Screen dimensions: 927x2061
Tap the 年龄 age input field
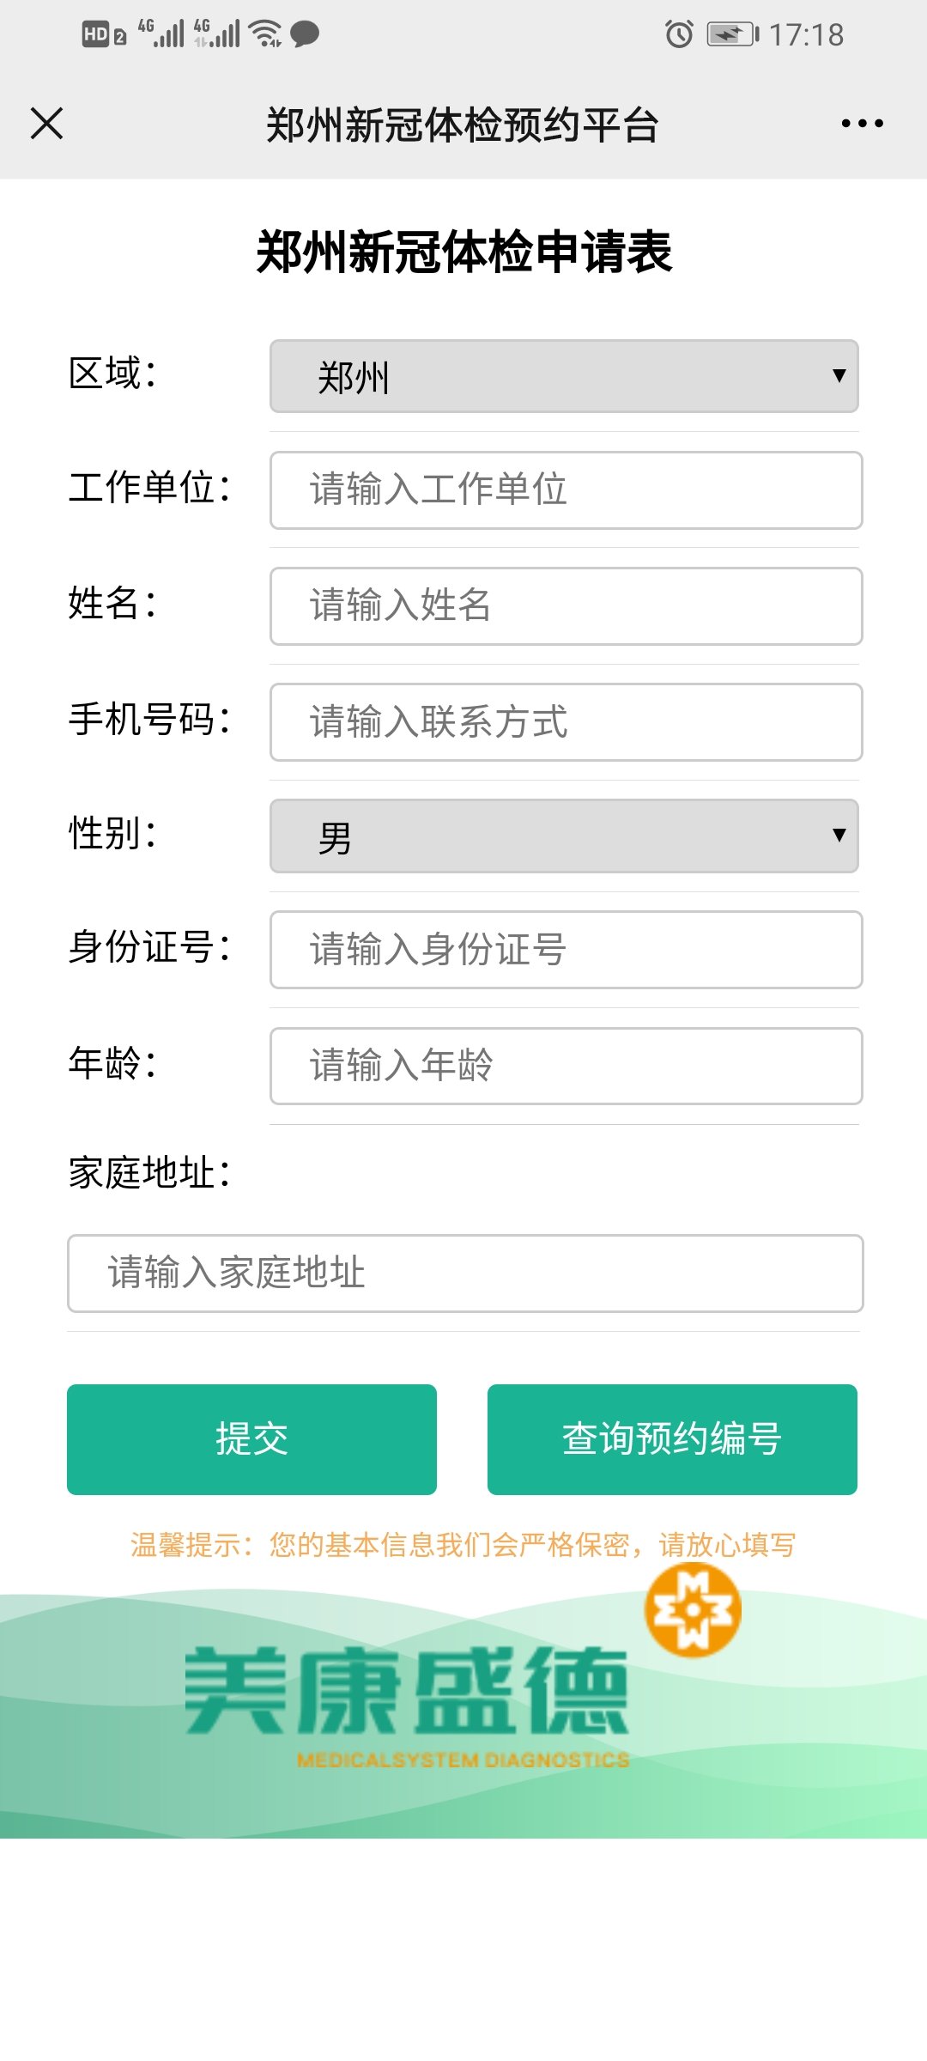[566, 1066]
